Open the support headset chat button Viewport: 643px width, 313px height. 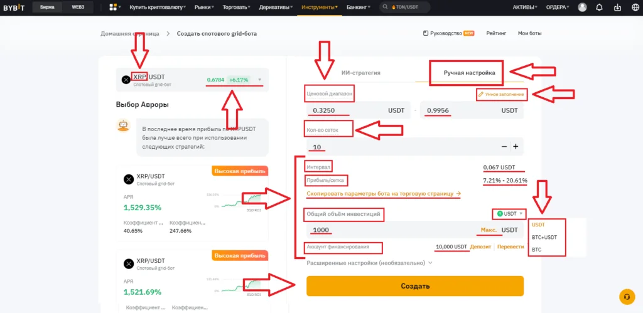tap(626, 296)
